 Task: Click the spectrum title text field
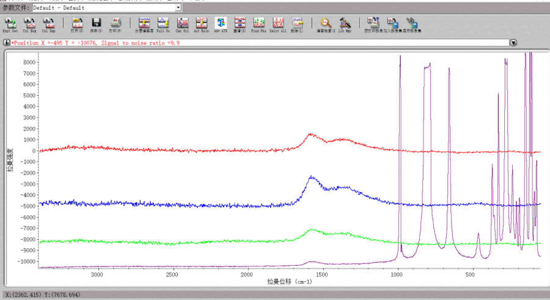tap(257, 43)
